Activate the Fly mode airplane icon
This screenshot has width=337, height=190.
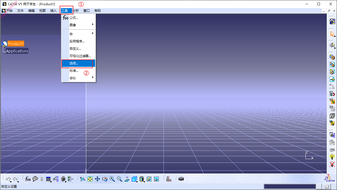point(83,179)
